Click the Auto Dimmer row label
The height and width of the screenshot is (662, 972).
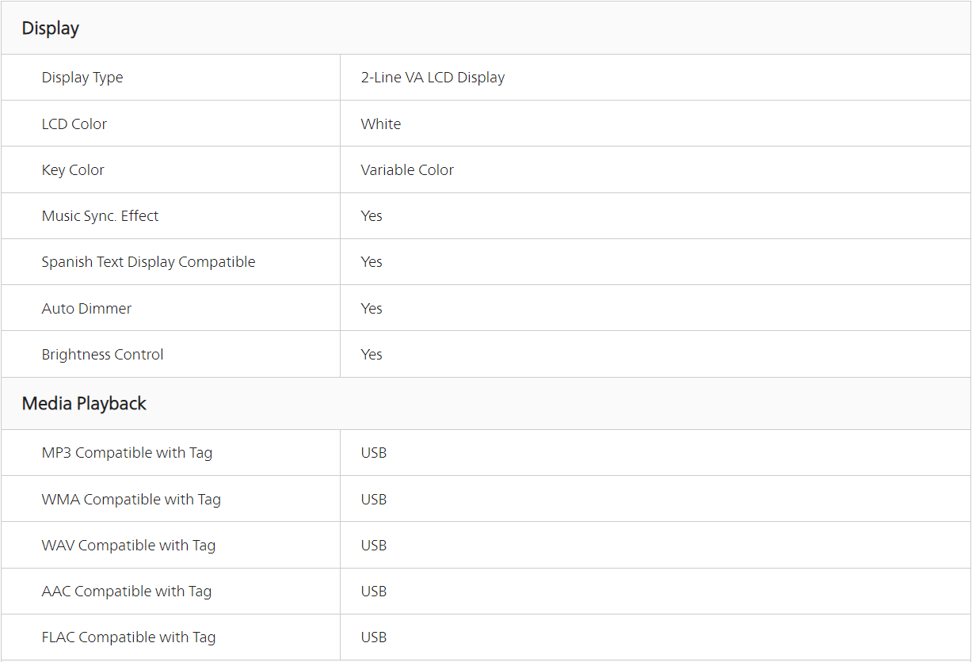click(86, 309)
